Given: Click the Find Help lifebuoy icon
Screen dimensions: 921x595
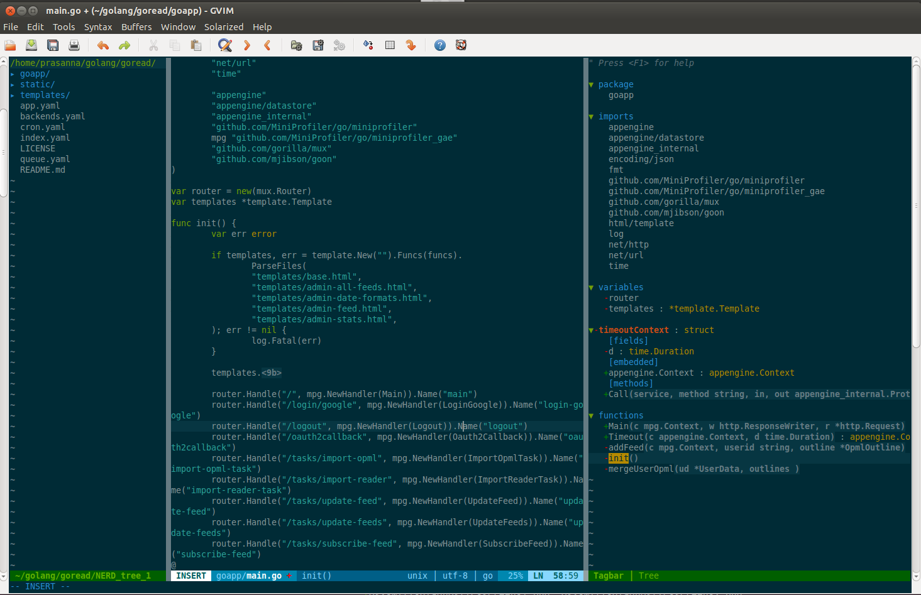Looking at the screenshot, I should pos(461,45).
